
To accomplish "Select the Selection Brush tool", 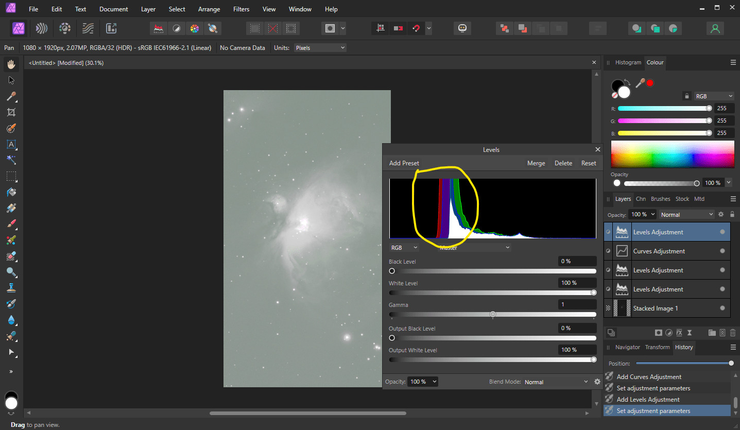I will click(x=11, y=128).
